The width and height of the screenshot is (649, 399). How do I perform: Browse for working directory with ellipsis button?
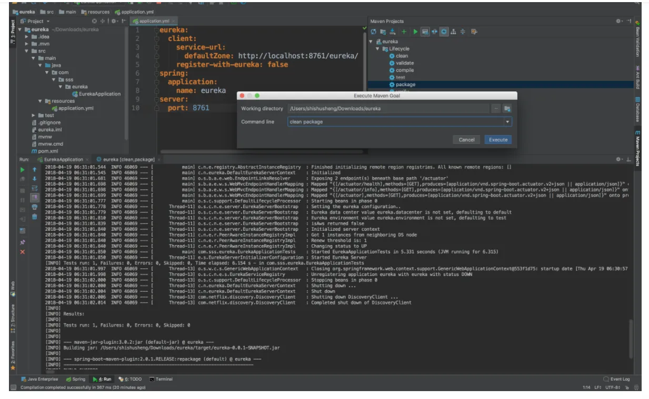coord(496,108)
